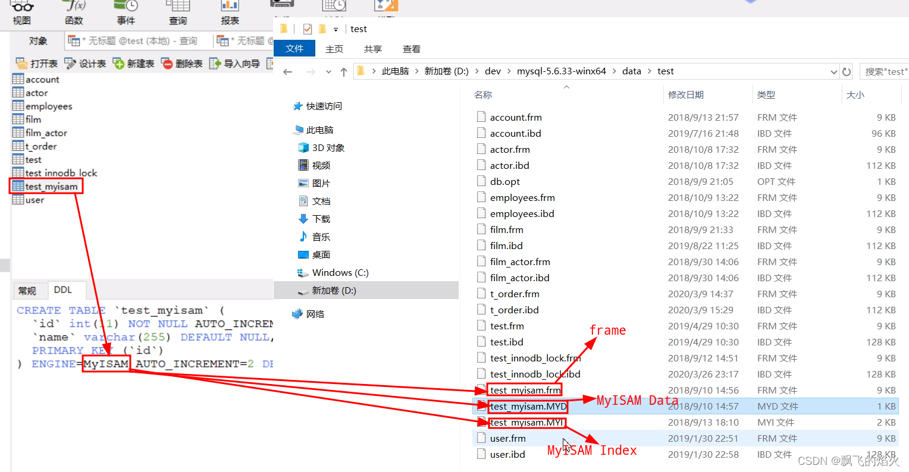Open the 查看 (View) ribbon tab

[412, 49]
